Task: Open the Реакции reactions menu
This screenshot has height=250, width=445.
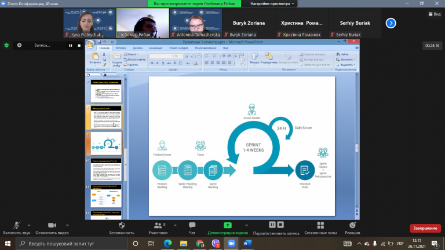Action: [x=352, y=225]
